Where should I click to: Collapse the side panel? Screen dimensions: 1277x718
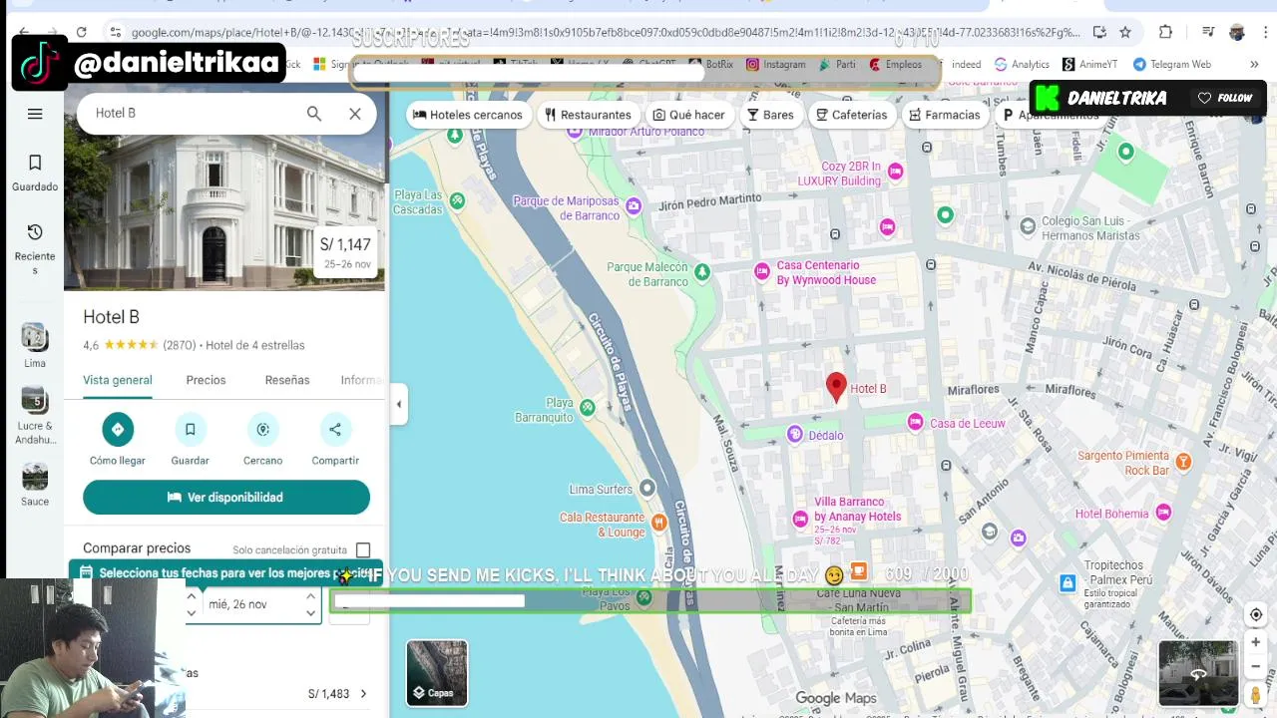tap(399, 404)
